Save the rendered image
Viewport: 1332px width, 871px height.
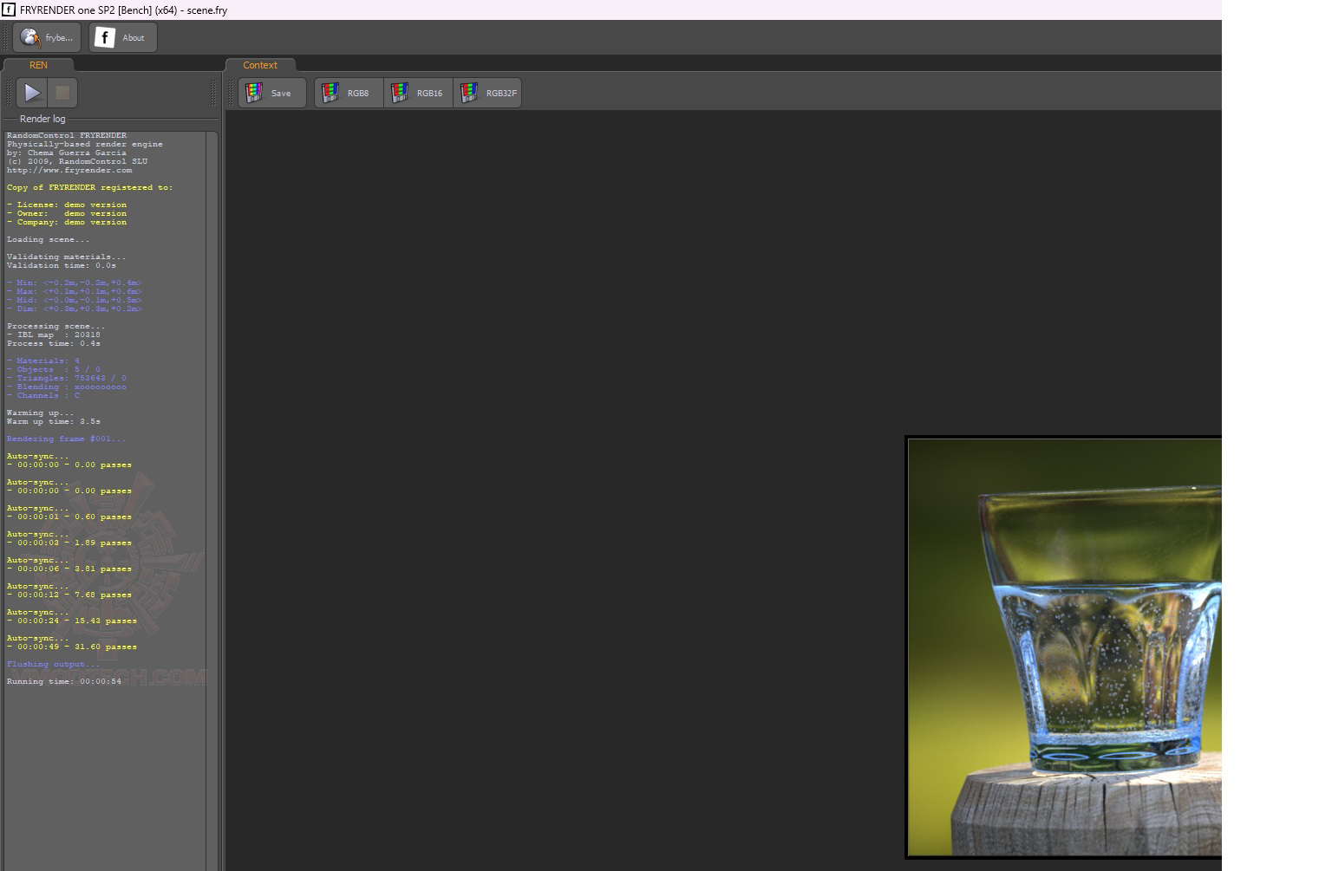tap(271, 93)
